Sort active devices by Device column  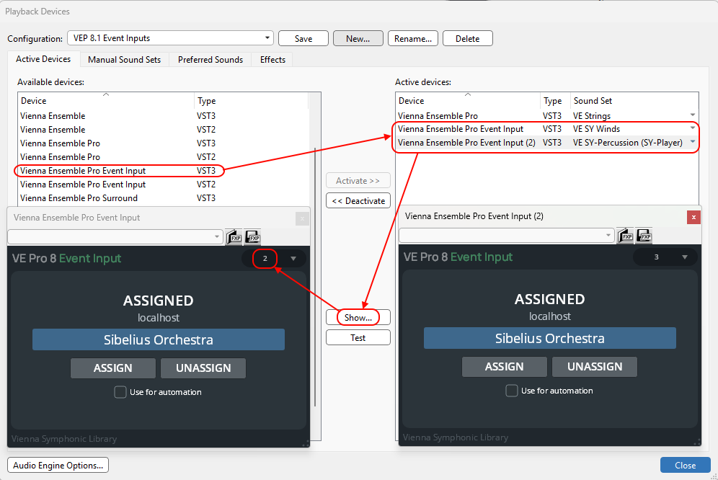coord(468,100)
